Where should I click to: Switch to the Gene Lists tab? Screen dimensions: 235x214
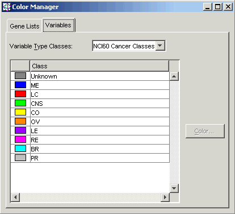24,26
